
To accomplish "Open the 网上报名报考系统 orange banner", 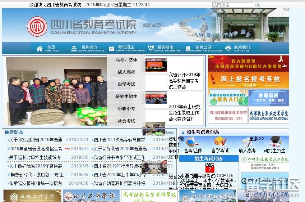I will (248, 80).
